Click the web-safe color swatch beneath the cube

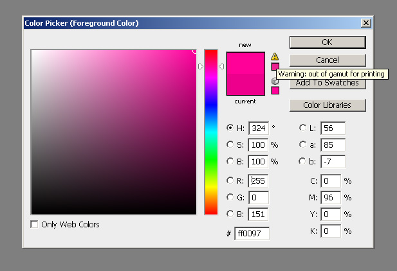(275, 91)
